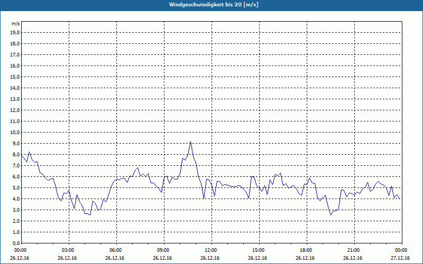Click the "26.12.16" date under 09:00
The width and height of the screenshot is (423, 264).
point(162,258)
